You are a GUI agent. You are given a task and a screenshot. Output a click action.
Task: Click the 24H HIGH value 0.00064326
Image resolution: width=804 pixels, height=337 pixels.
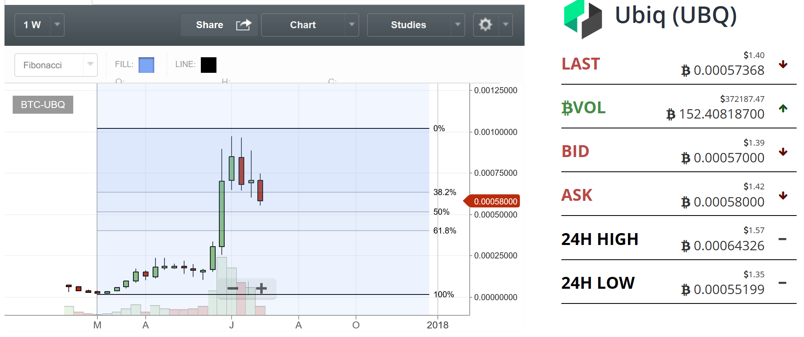[723, 246]
